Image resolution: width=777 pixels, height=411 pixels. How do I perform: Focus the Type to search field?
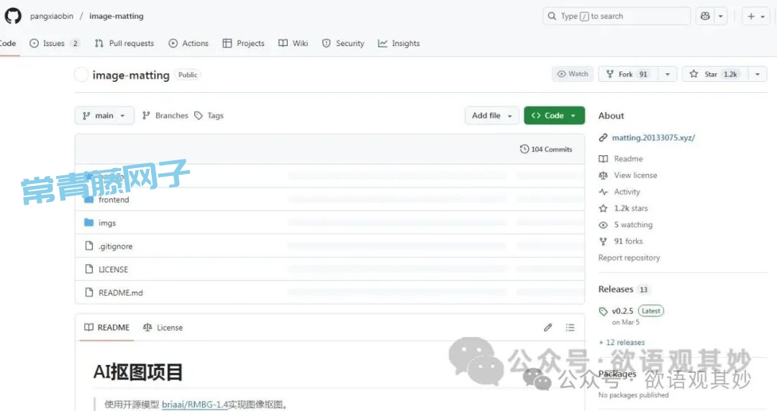pyautogui.click(x=617, y=16)
